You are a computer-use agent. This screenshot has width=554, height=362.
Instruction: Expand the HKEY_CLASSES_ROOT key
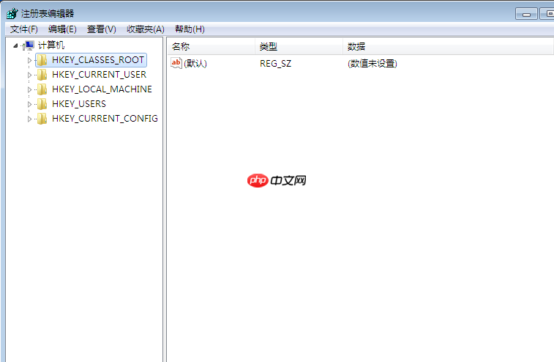pyautogui.click(x=30, y=61)
